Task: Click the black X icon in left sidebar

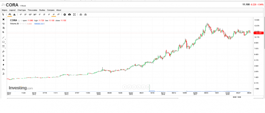Action: pos(3,20)
